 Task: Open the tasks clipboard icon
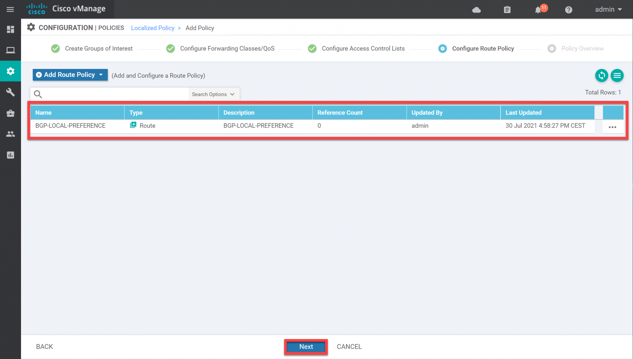click(x=507, y=10)
